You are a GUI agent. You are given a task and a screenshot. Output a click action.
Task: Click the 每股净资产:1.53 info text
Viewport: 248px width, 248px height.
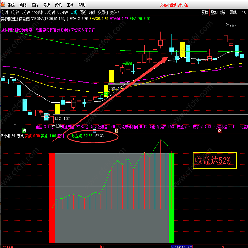coord(162,127)
